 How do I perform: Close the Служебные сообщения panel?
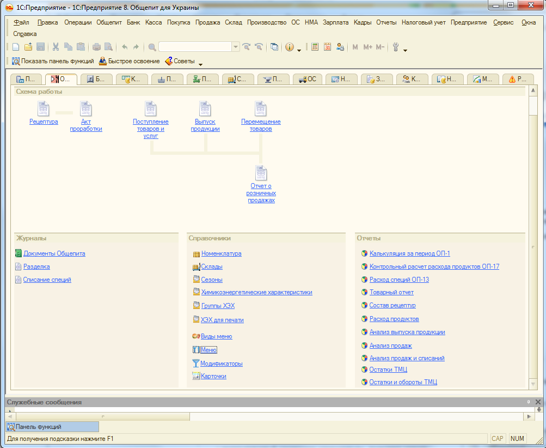(538, 402)
